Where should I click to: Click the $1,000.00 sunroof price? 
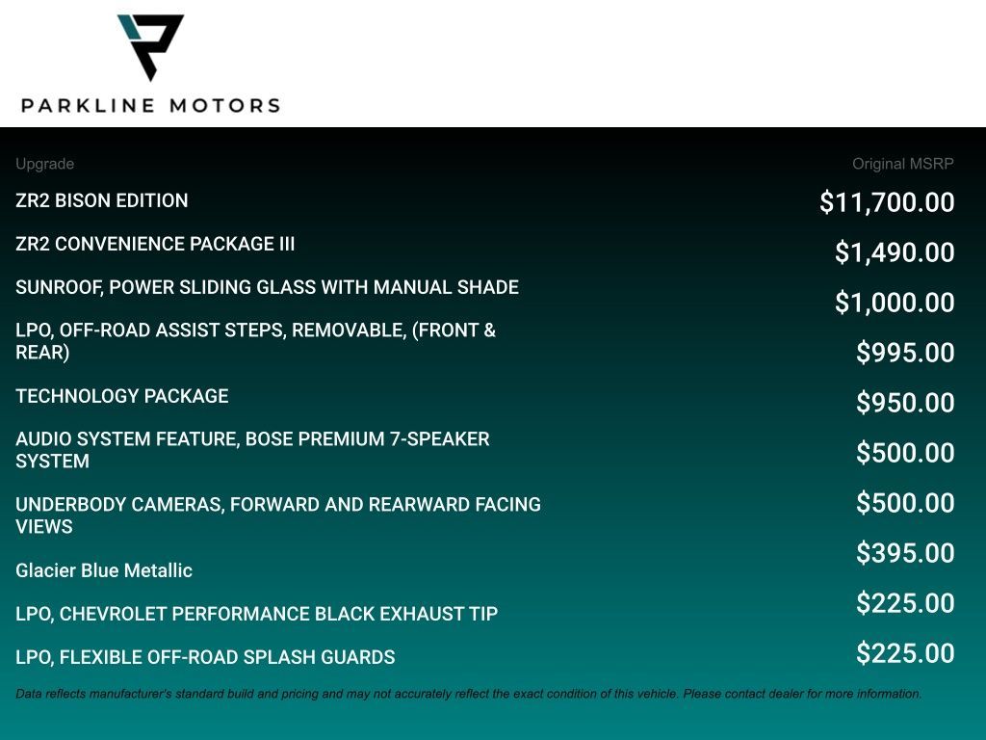tap(895, 303)
